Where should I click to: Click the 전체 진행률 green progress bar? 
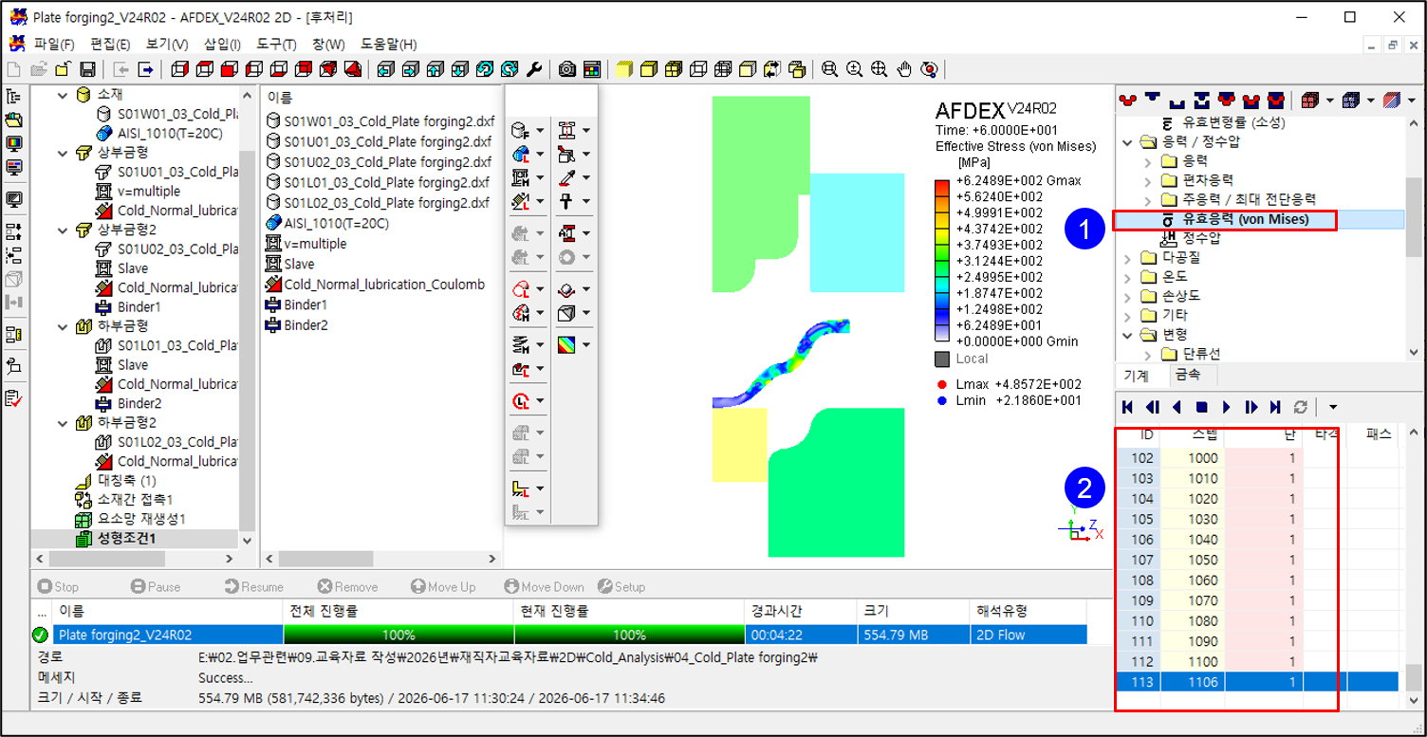(398, 635)
